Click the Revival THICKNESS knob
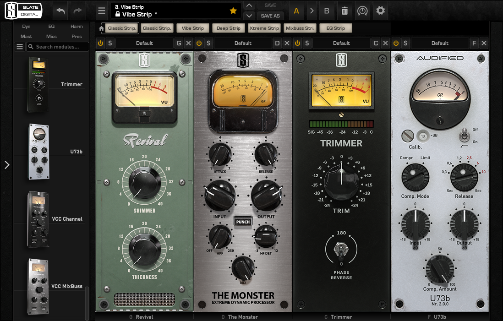This screenshot has width=503, height=321. (x=144, y=249)
